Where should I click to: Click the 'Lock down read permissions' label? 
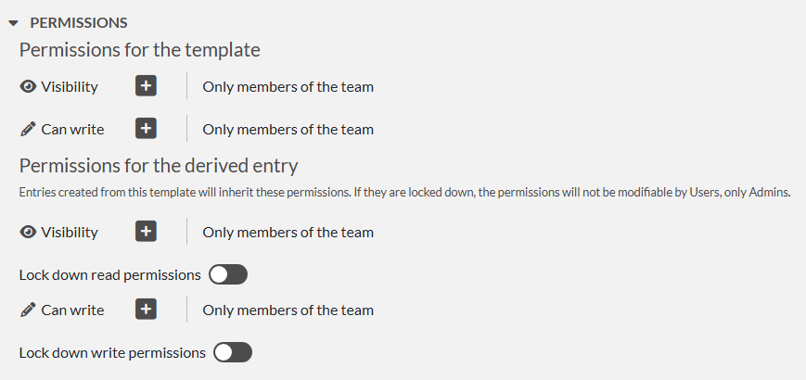point(109,275)
